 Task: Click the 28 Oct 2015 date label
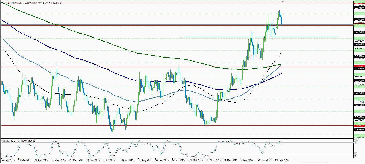pyautogui.click(x=196, y=161)
